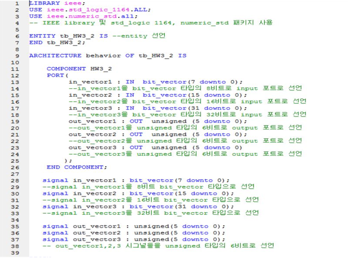
Task: Click the 'LIBRARY ieee;' statement on line 1
Action: point(58,3)
